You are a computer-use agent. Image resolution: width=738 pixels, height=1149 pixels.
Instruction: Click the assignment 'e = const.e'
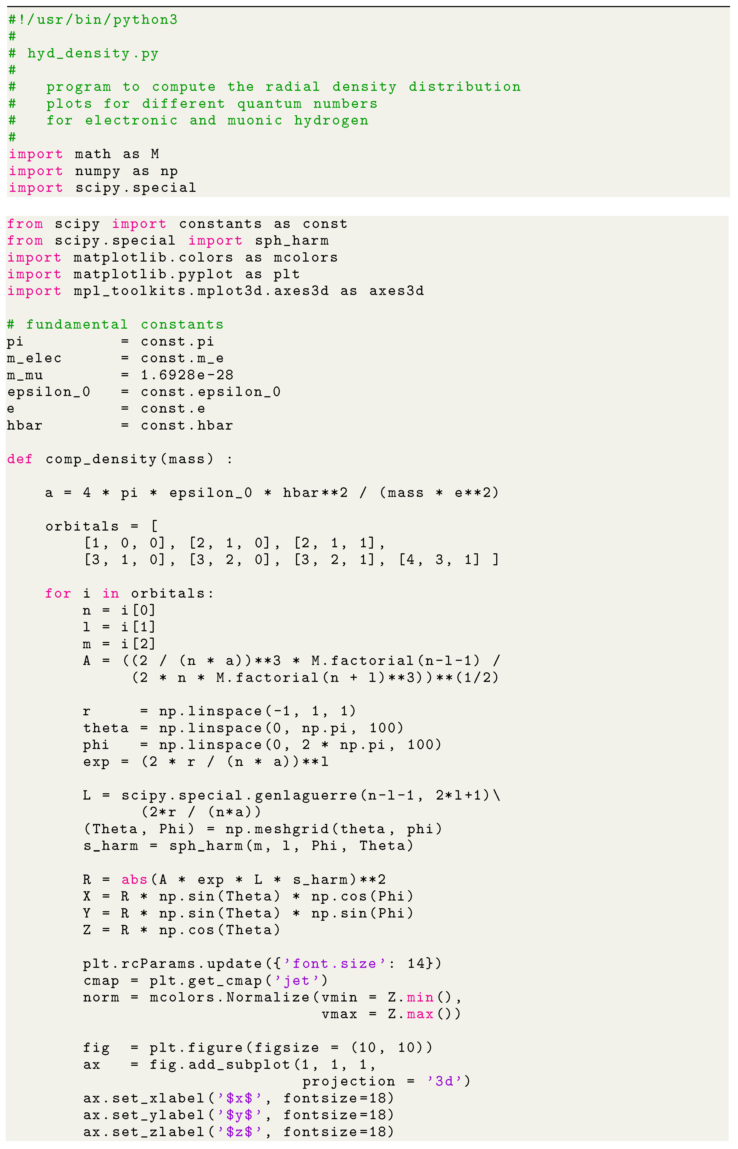point(106,409)
